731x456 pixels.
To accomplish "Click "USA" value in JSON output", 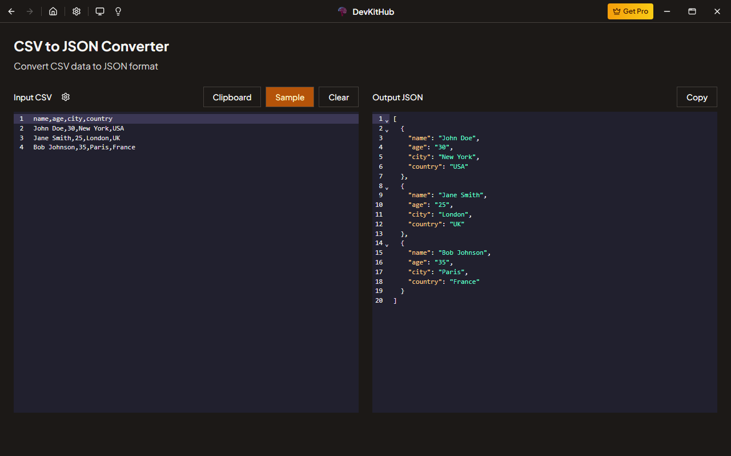I will pos(459,166).
